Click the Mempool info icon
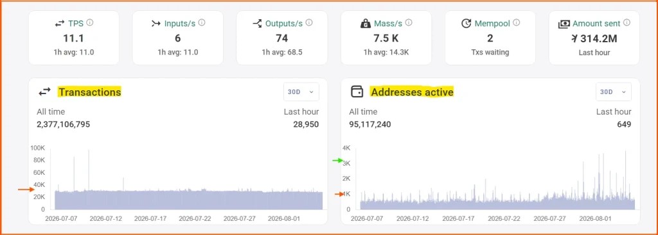The width and height of the screenshot is (658, 235). pyautogui.click(x=517, y=22)
